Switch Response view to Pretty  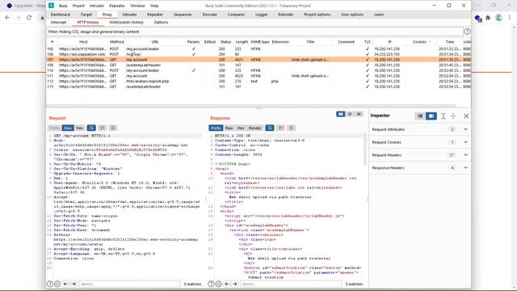(216, 128)
